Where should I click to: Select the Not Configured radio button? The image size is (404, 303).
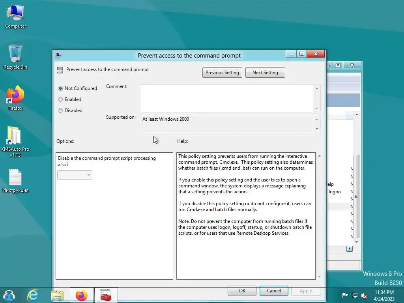[60, 88]
